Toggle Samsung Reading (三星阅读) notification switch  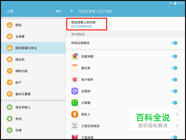click(174, 137)
